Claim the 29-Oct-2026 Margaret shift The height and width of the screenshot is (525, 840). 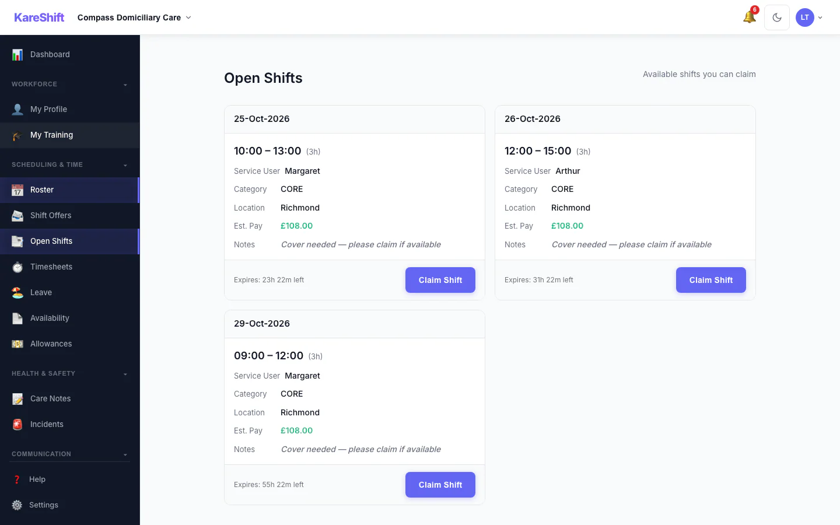pos(440,485)
